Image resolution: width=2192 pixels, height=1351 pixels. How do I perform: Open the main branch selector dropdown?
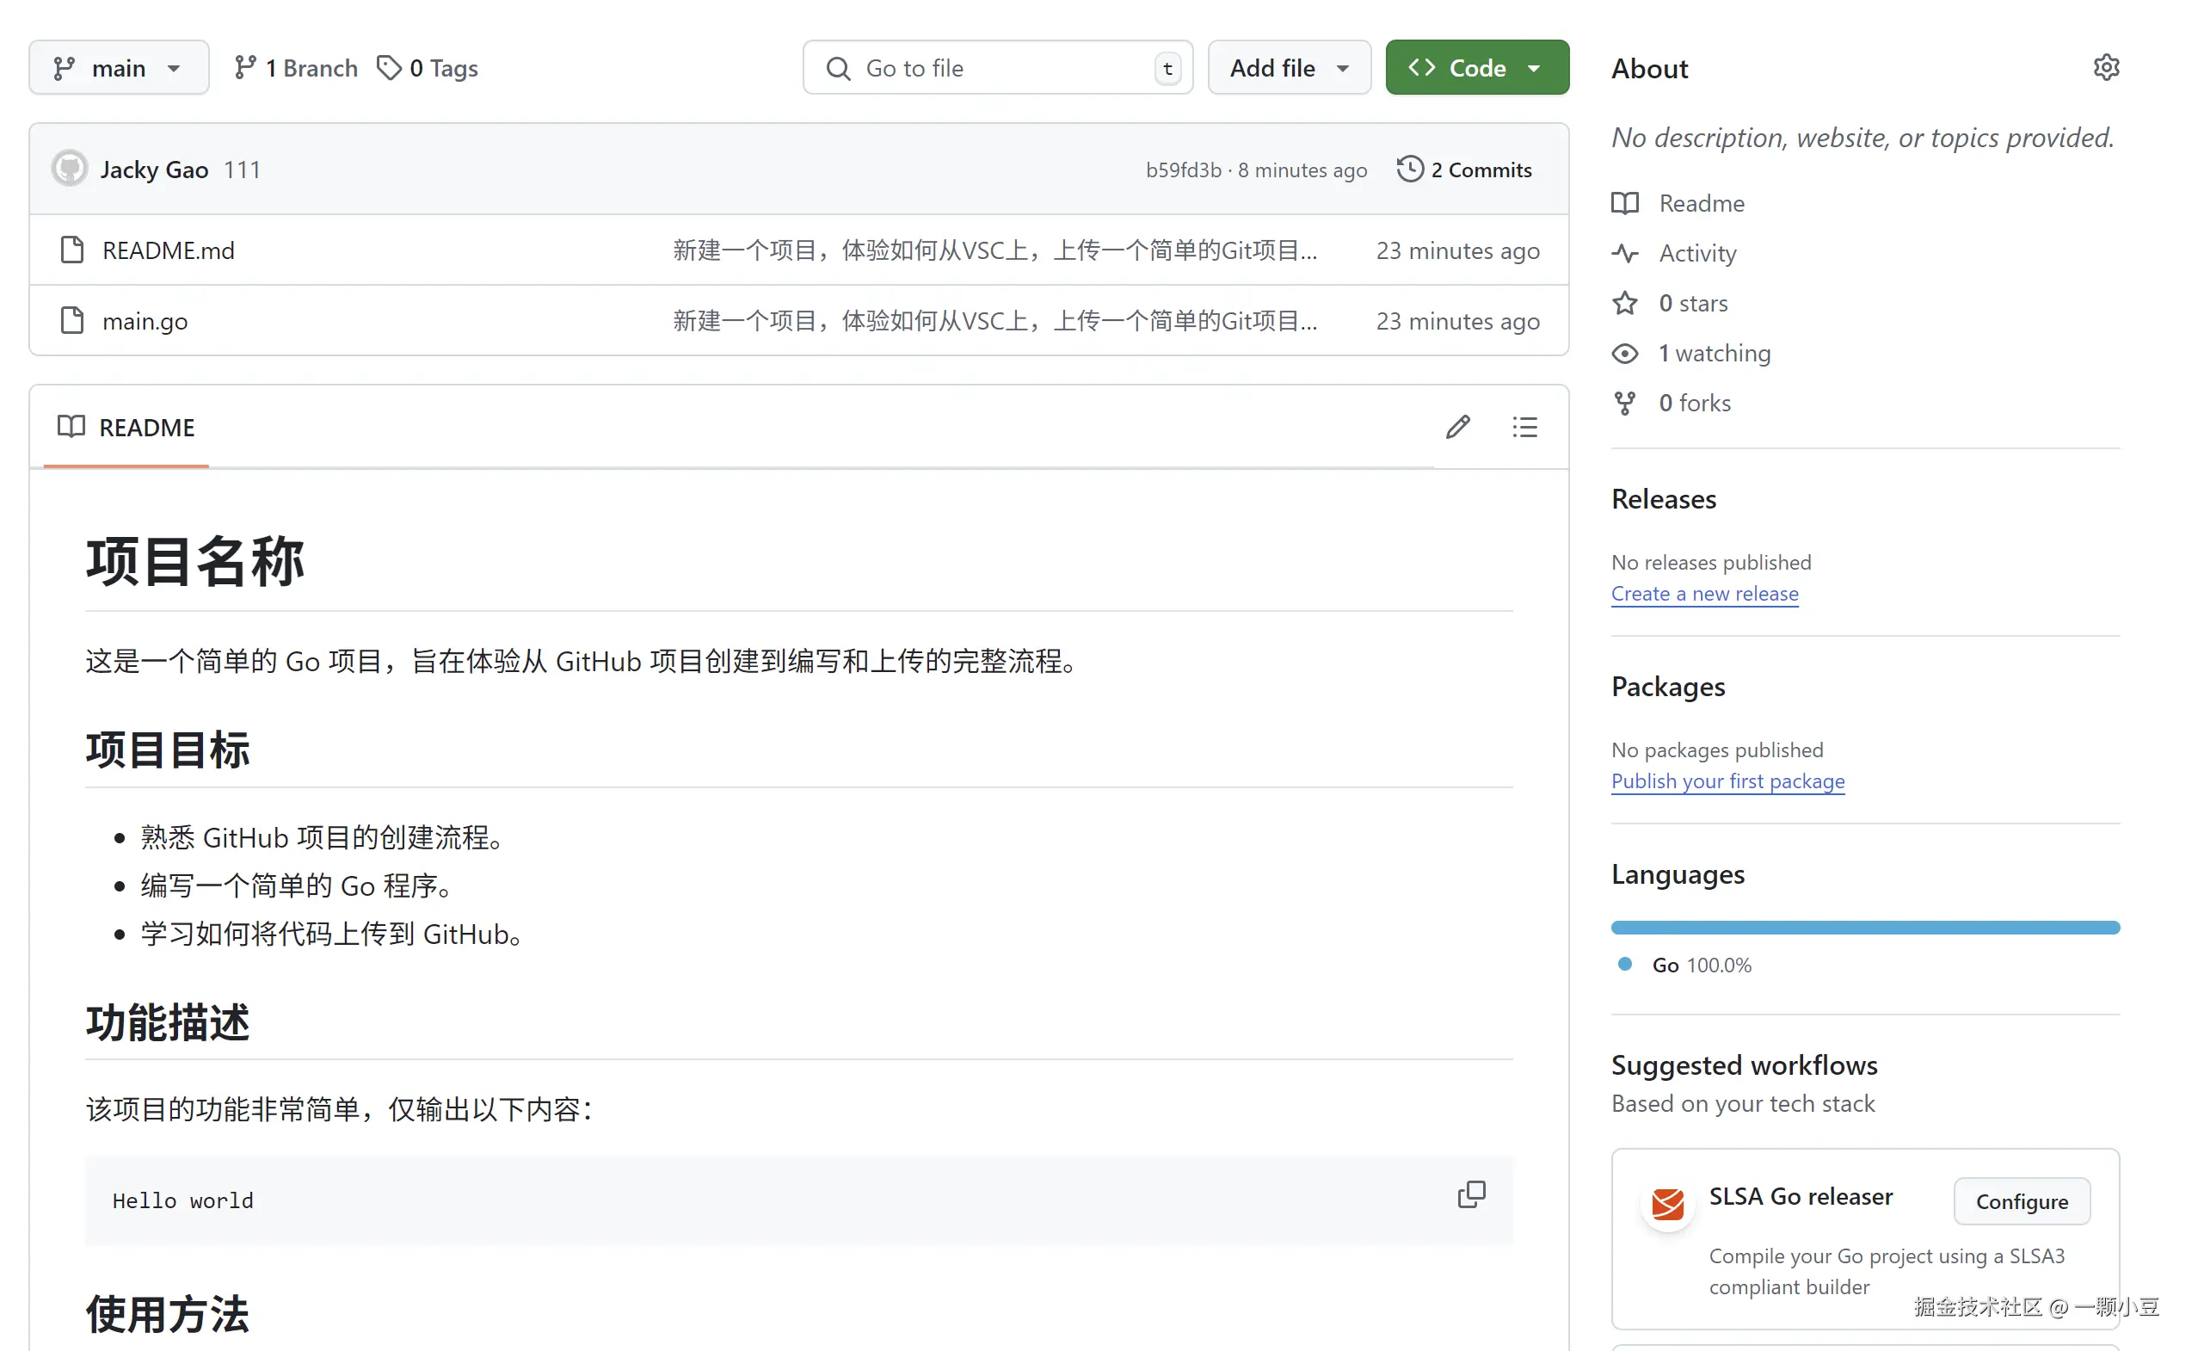click(119, 68)
